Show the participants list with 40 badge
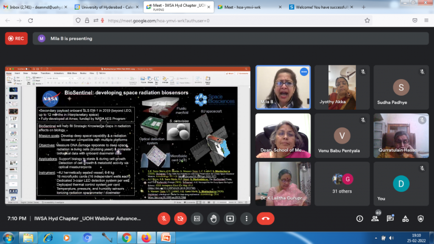434x244 pixels. pos(375,219)
